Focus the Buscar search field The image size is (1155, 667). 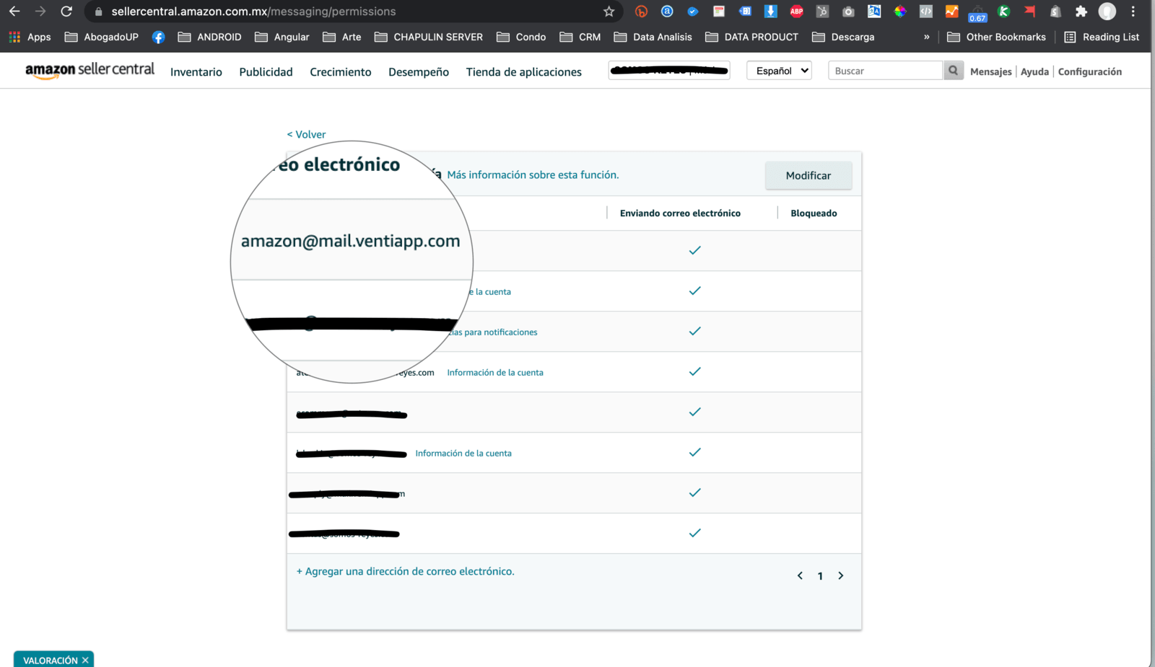pyautogui.click(x=886, y=71)
